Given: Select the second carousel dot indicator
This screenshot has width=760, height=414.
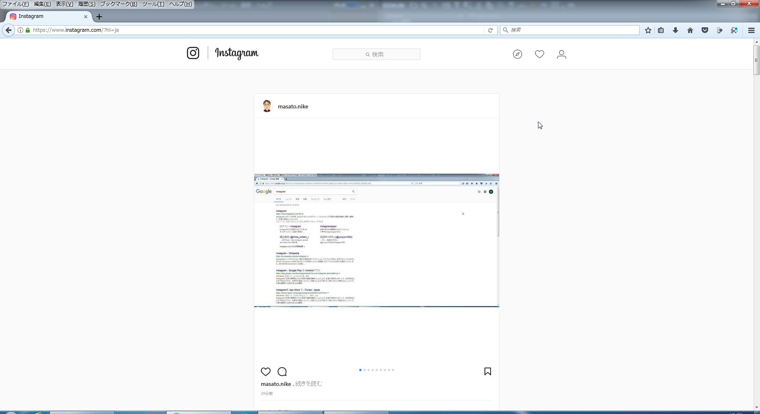Looking at the screenshot, I should coord(364,370).
